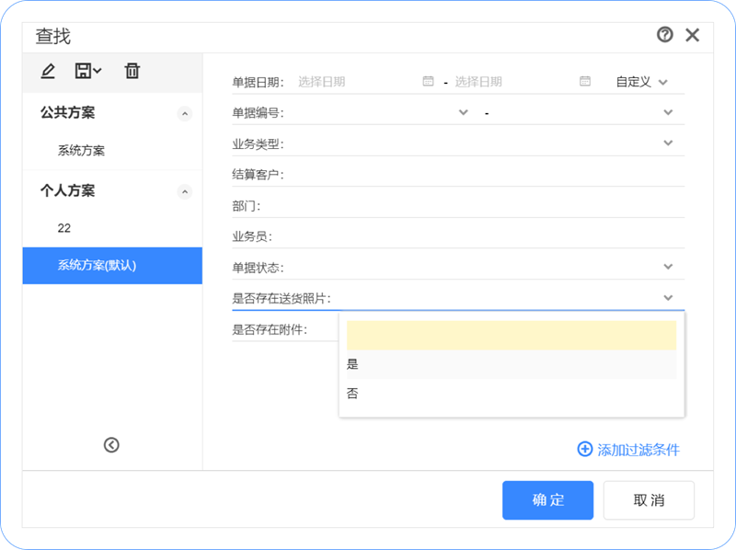736x550 pixels.
Task: Expand the 单据状态 dropdown
Action: 668,267
